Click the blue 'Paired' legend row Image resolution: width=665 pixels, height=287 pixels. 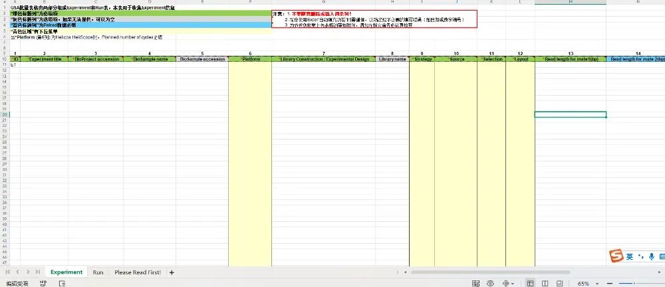140,25
